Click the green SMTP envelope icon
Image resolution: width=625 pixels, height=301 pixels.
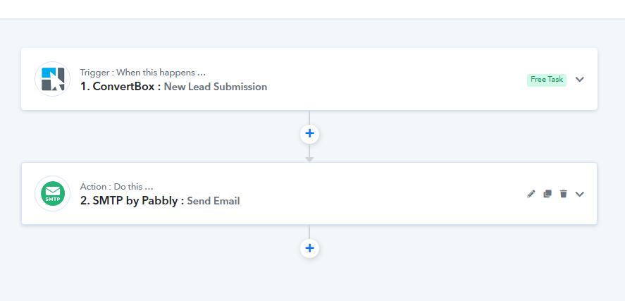click(53, 193)
